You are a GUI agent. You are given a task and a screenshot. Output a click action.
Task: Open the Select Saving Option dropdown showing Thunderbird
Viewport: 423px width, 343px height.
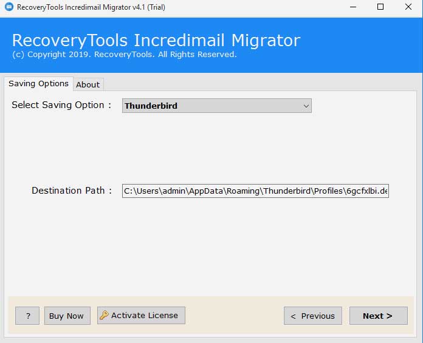[x=216, y=106]
